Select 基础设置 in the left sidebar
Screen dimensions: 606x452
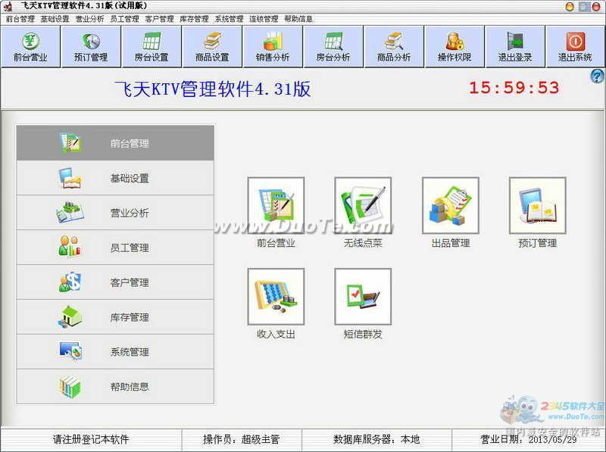115,178
